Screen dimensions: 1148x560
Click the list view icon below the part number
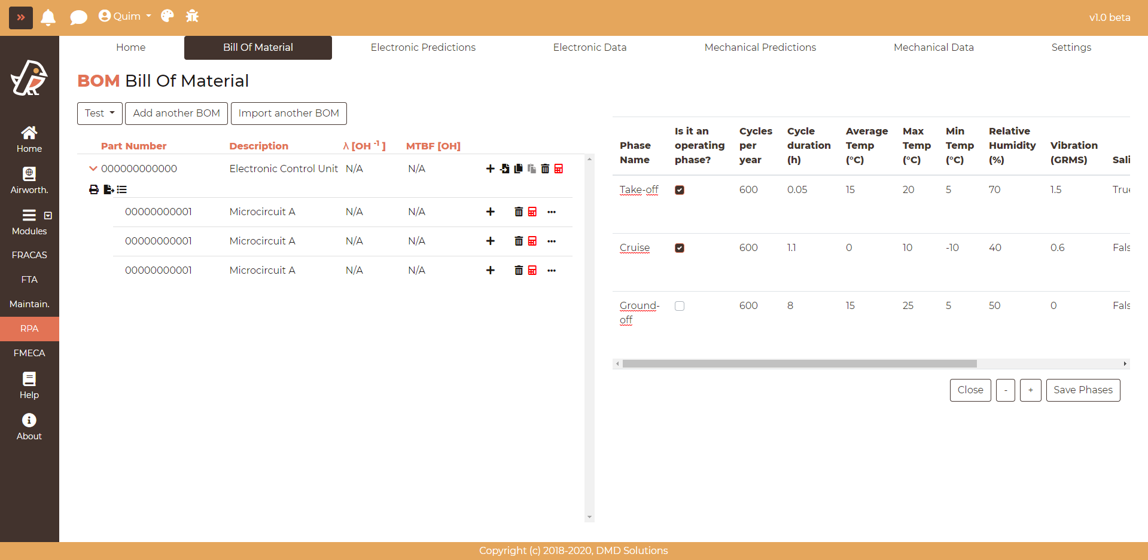point(122,189)
